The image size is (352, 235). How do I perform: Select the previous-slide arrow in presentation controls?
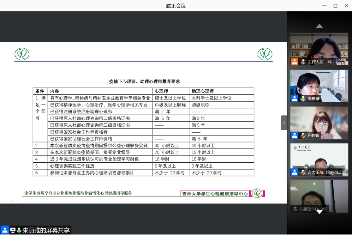pos(3,201)
